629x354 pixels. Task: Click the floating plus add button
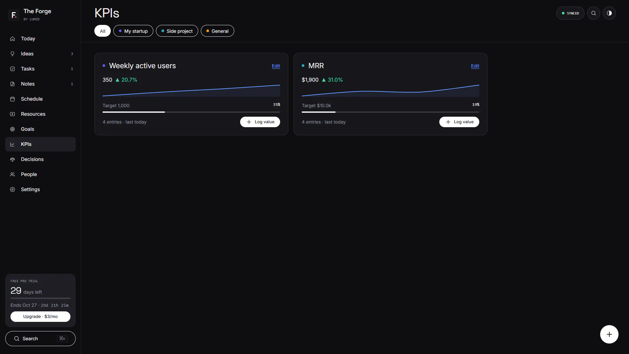pos(609,334)
